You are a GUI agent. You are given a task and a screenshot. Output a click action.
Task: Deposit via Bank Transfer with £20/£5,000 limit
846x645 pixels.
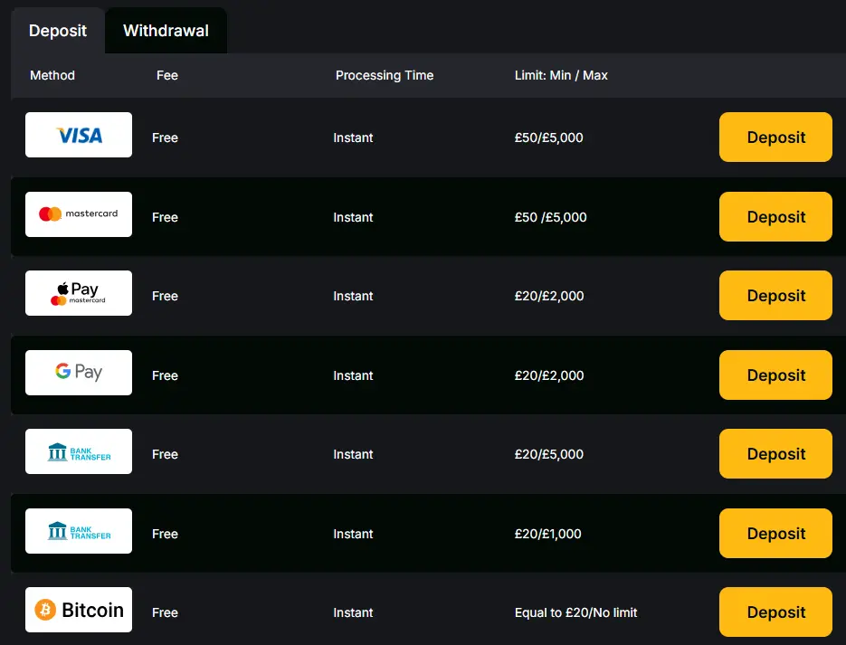[x=775, y=454]
